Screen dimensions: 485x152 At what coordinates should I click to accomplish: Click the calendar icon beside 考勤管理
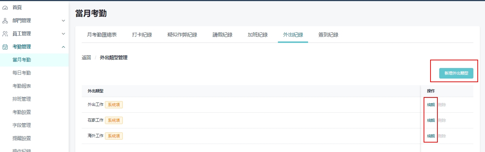tap(5, 47)
